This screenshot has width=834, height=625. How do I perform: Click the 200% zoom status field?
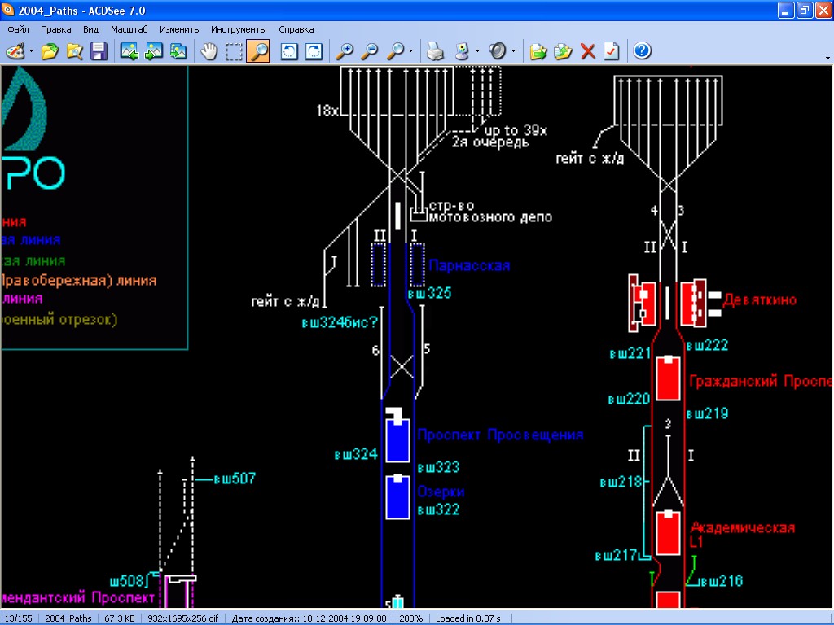410,618
